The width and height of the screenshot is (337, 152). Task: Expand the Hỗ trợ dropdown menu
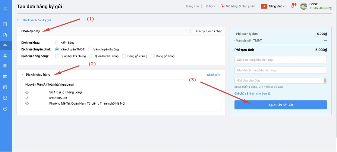pyautogui.click(x=211, y=6)
